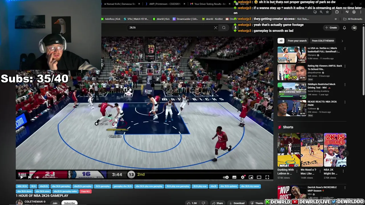This screenshot has width=365, height=205.
Task: Open options for We Need a T-Mac short
Action: (x=320, y=171)
